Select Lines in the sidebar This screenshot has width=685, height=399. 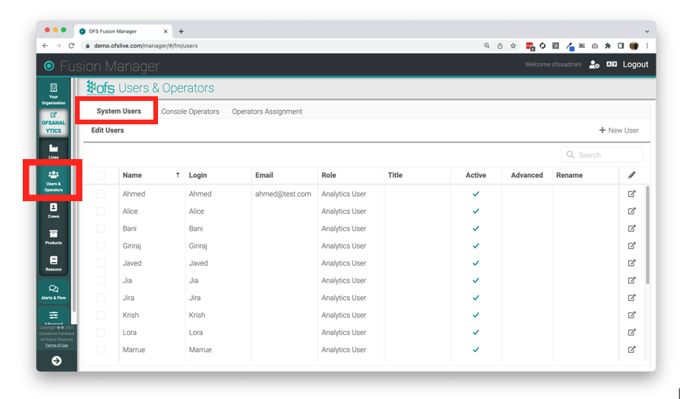pos(53,148)
